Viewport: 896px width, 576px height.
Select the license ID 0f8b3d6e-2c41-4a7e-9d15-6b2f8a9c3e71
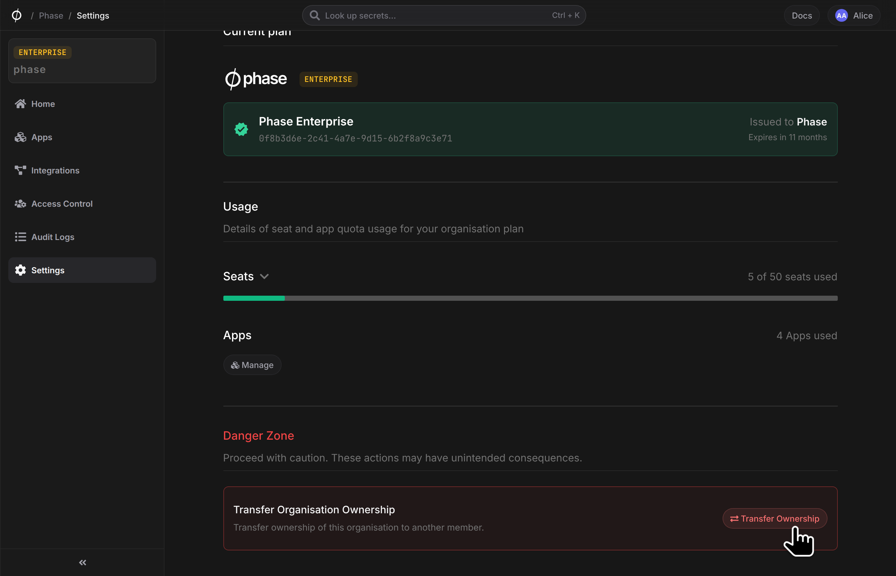356,138
